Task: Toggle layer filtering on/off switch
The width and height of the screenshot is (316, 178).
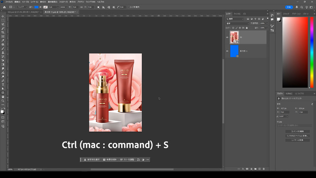Action: (268, 19)
